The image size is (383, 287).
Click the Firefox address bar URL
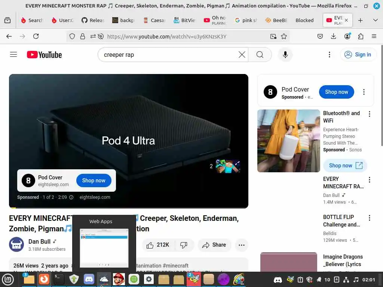pos(167,36)
